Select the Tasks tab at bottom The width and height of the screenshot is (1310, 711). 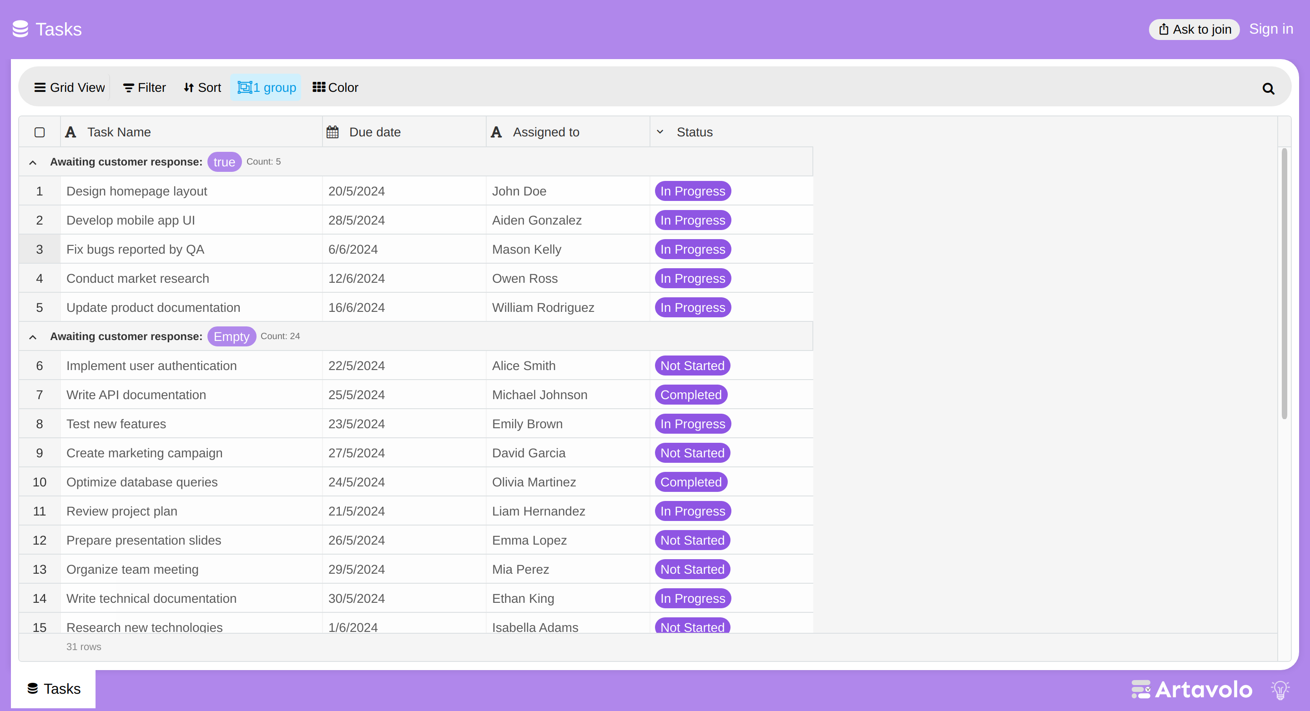coord(53,689)
